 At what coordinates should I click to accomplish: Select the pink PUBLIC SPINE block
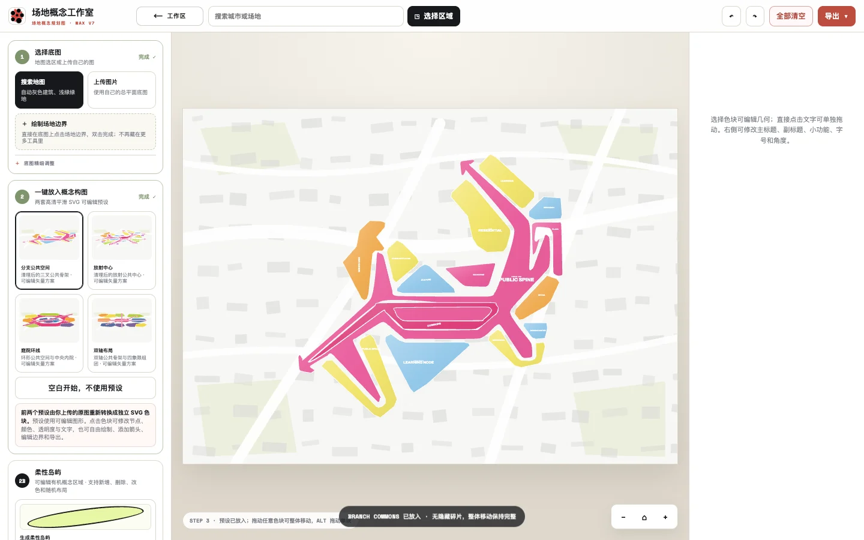(517, 279)
